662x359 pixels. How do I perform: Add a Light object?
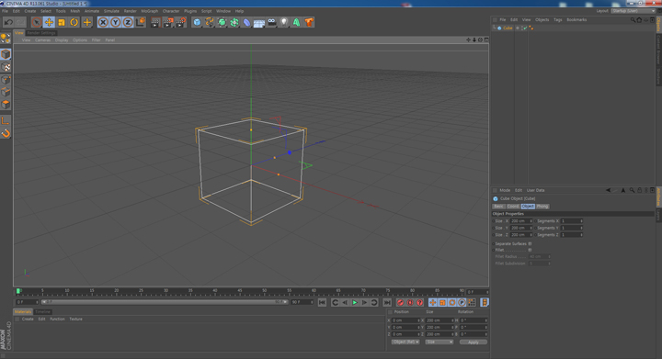[x=284, y=22]
